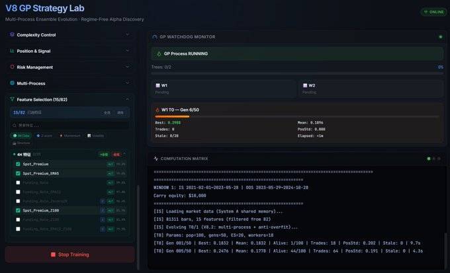
Task: Enable the Funding_Rate feature checkbox
Action: pos(18,182)
